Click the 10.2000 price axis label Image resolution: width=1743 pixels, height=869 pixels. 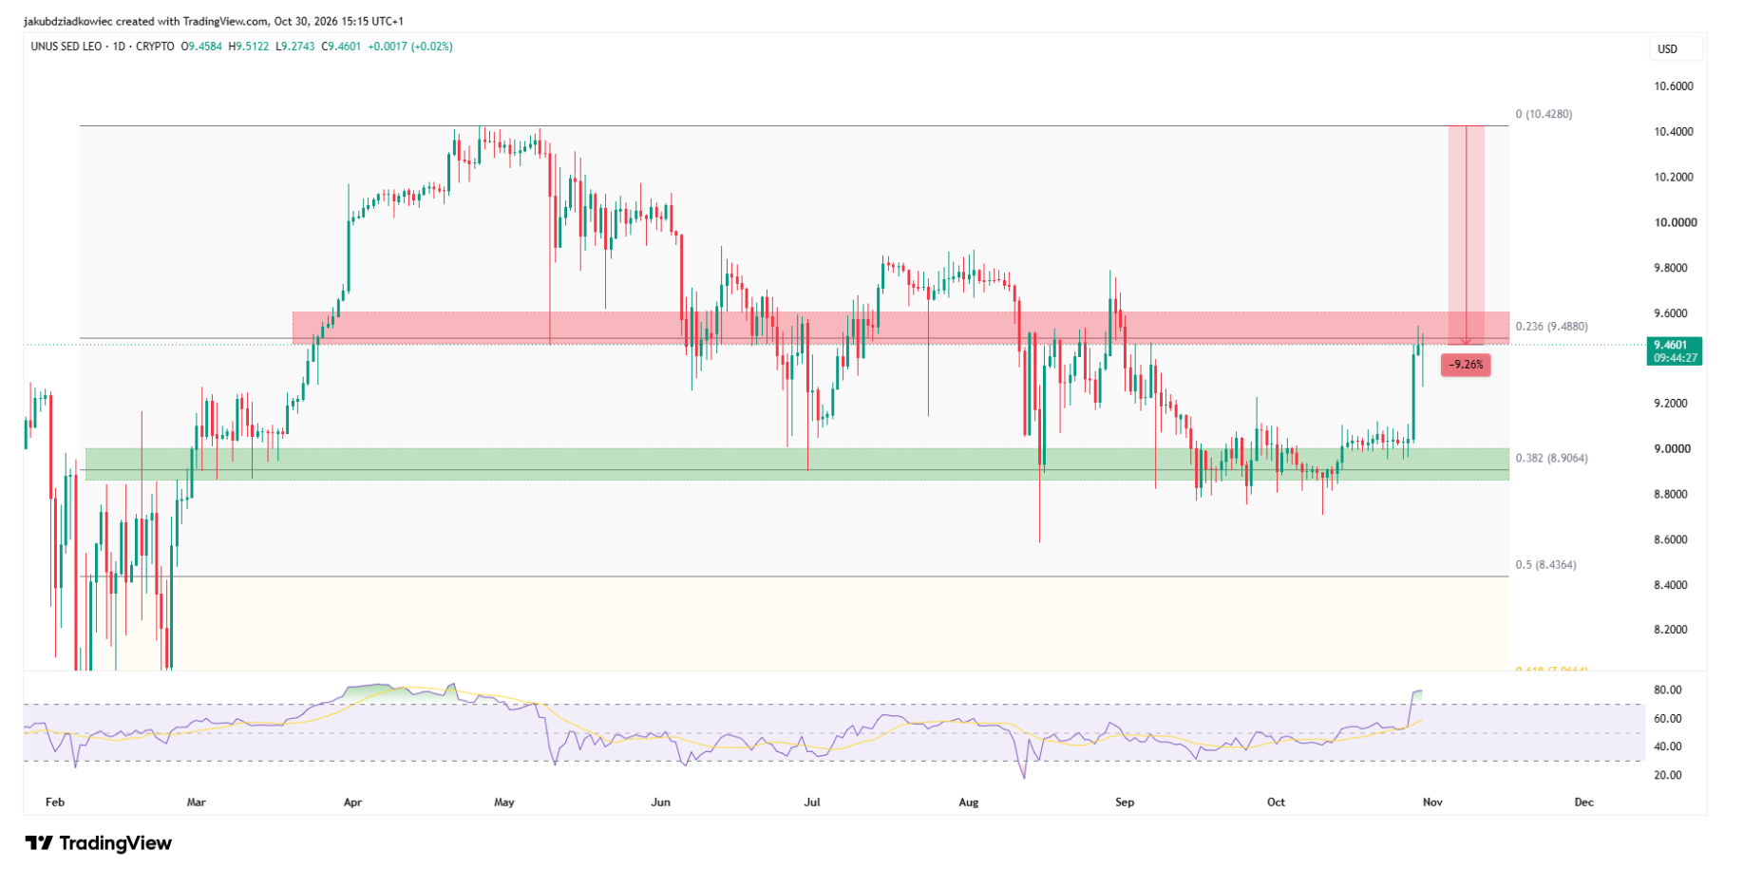(1674, 178)
